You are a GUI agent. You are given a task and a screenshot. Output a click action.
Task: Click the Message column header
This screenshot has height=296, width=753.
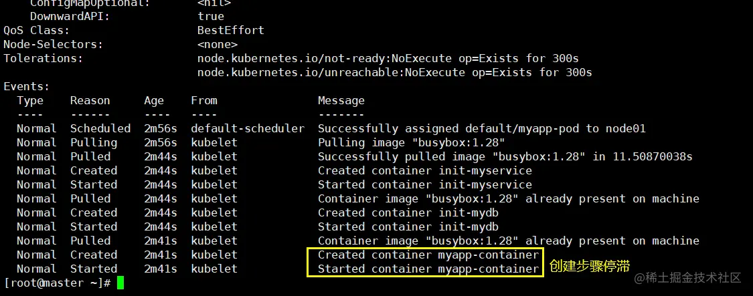coord(341,100)
